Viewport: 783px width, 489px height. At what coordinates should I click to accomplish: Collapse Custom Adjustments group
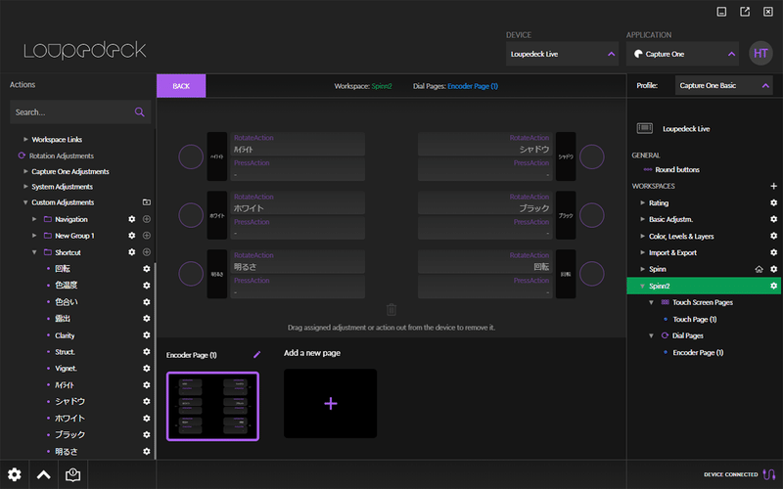[25, 202]
